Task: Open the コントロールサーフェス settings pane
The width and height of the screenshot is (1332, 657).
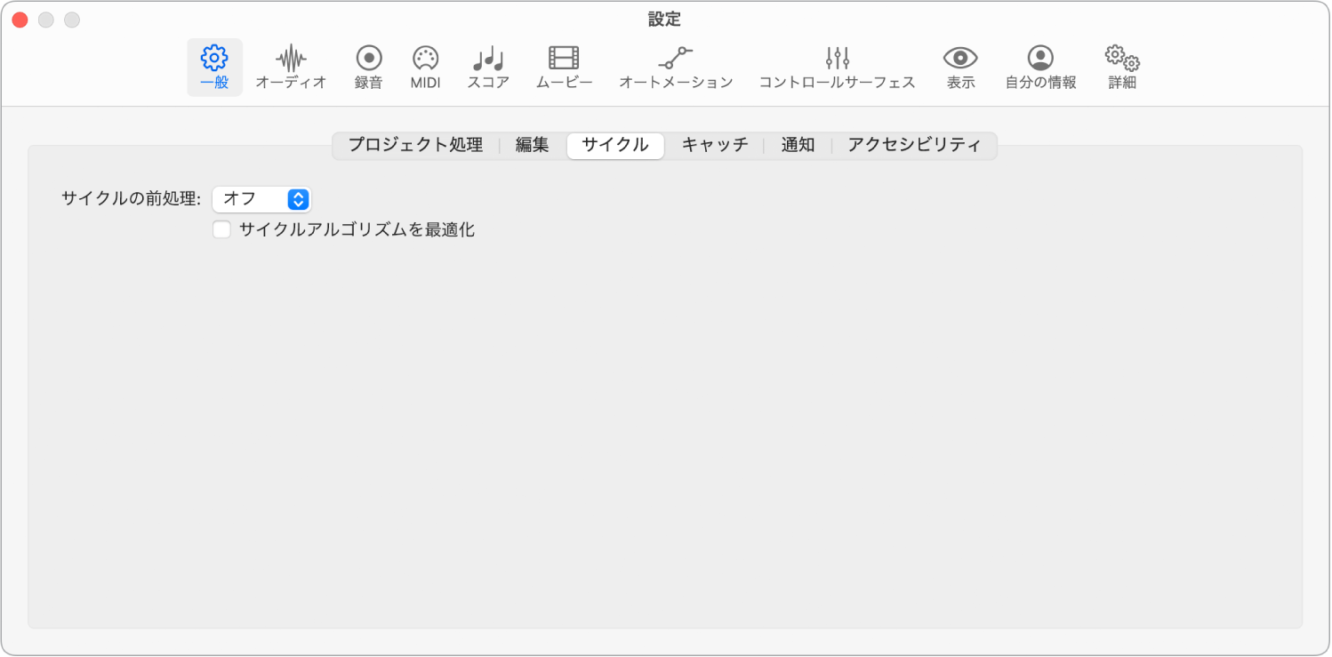Action: point(837,68)
